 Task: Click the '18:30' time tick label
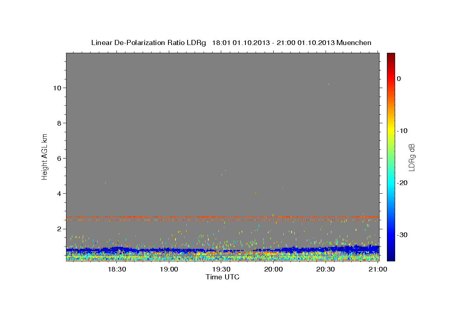pos(117,269)
